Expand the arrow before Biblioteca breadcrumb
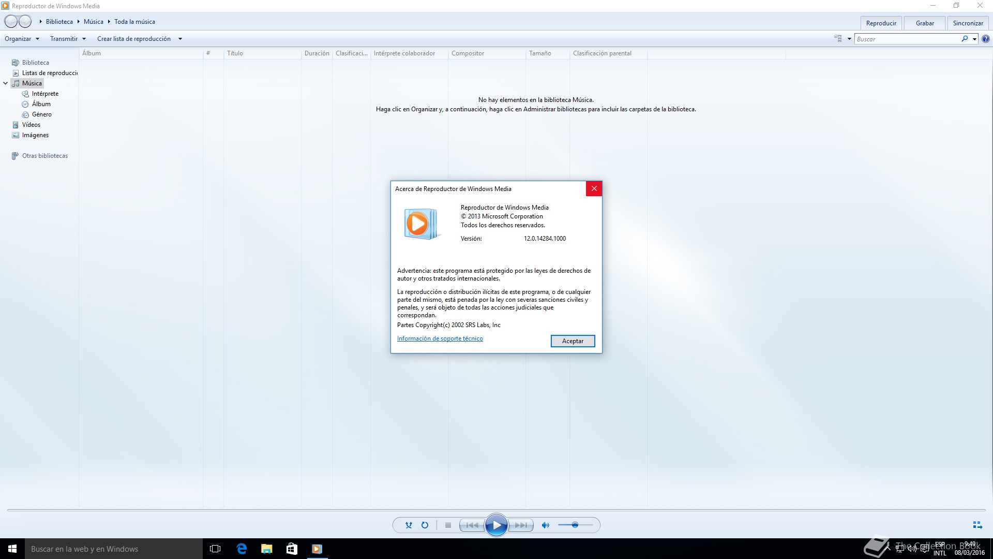Image resolution: width=993 pixels, height=559 pixels. pos(40,22)
